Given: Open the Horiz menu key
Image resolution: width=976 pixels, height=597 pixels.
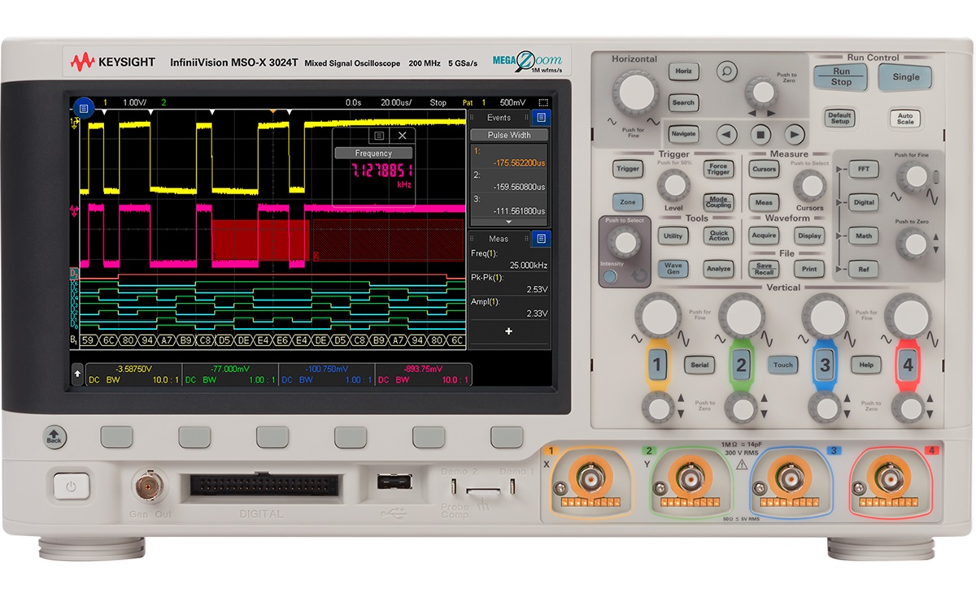Looking at the screenshot, I should (x=683, y=71).
